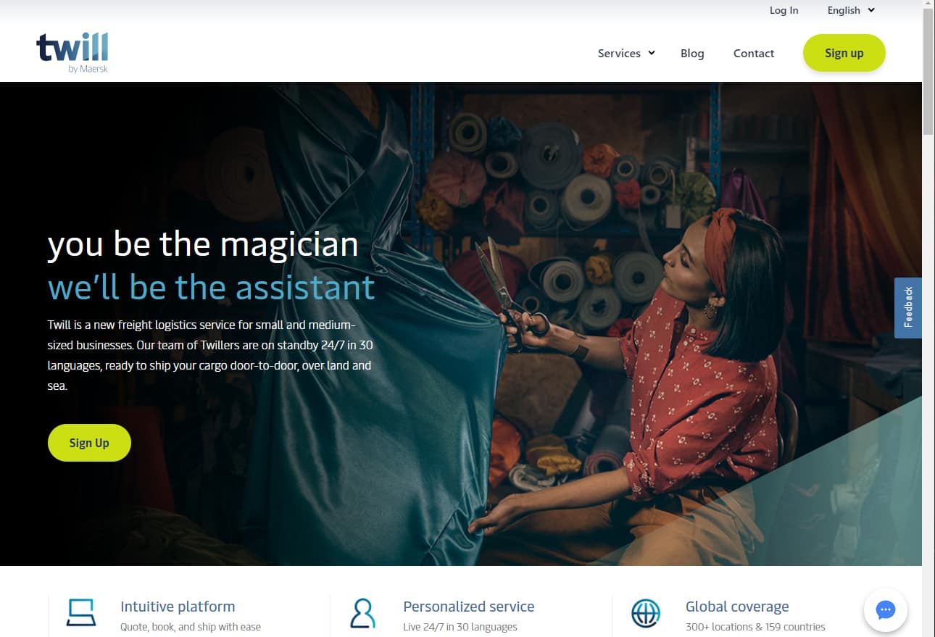Image resolution: width=935 pixels, height=637 pixels.
Task: Click the Log In link
Action: 784,10
